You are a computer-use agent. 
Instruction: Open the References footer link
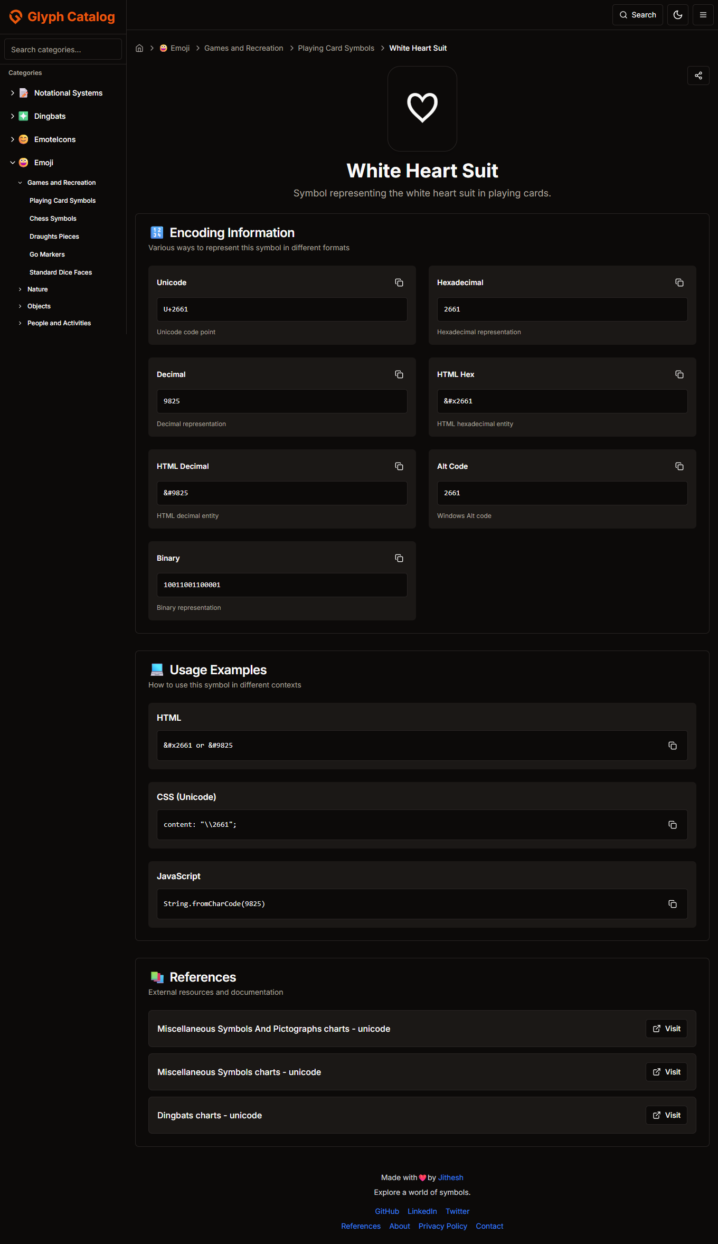pyautogui.click(x=361, y=1226)
